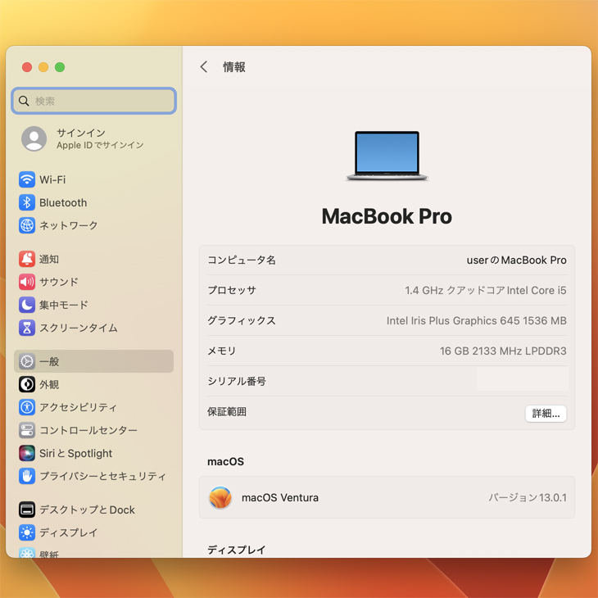Sign in with サインイン Apple ID
The height and width of the screenshot is (598, 598).
click(x=82, y=138)
